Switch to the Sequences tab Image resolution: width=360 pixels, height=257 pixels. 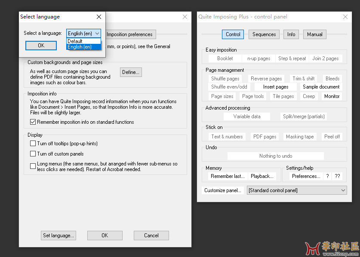(x=264, y=34)
